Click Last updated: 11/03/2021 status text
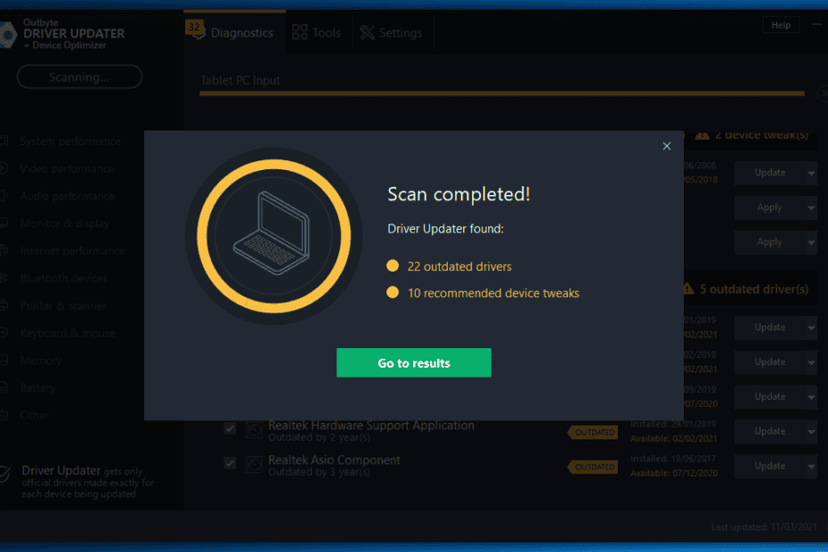Viewport: 828px width, 552px height. pos(764,527)
